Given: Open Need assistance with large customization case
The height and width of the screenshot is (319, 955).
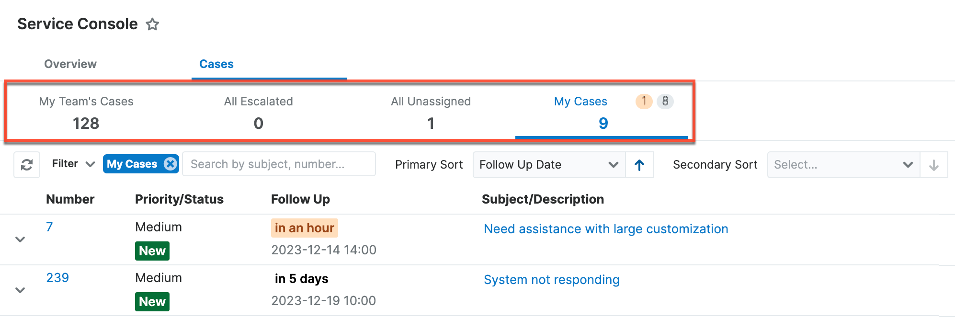Looking at the screenshot, I should [606, 228].
